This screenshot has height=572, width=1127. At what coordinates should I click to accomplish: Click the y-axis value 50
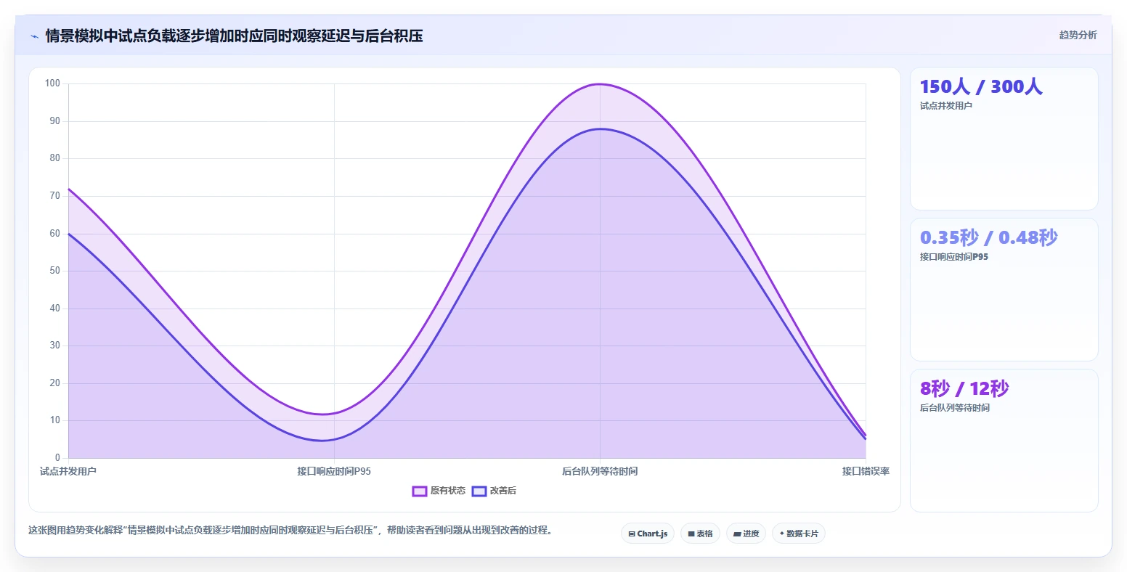(55, 271)
